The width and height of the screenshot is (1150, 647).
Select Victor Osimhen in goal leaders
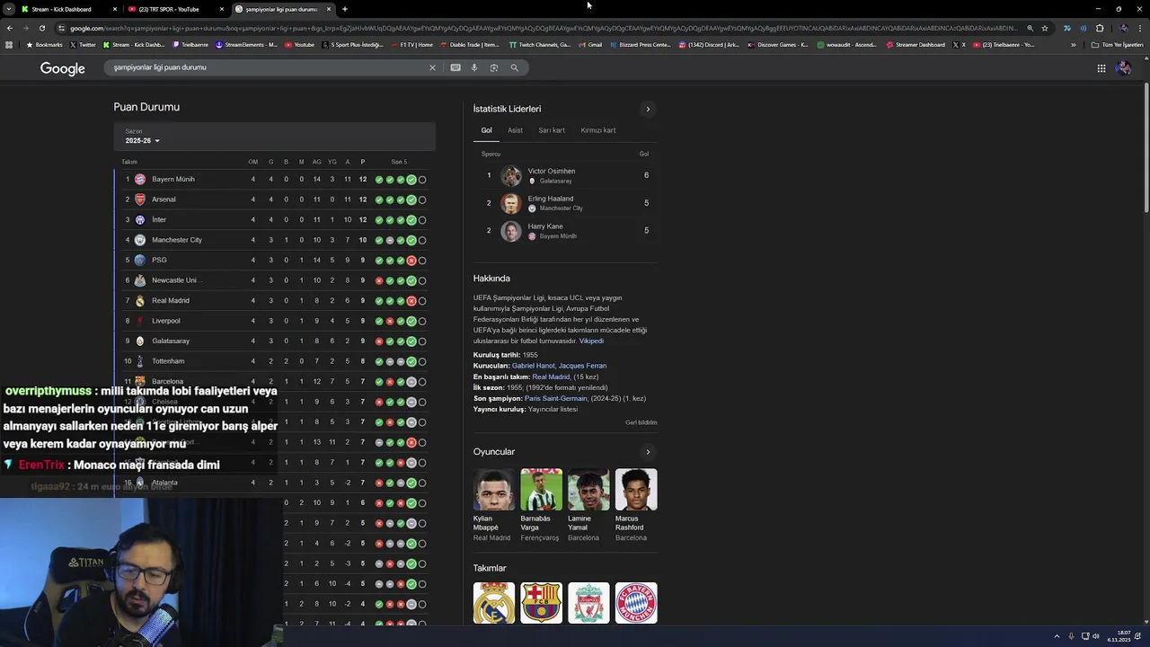tap(565, 175)
